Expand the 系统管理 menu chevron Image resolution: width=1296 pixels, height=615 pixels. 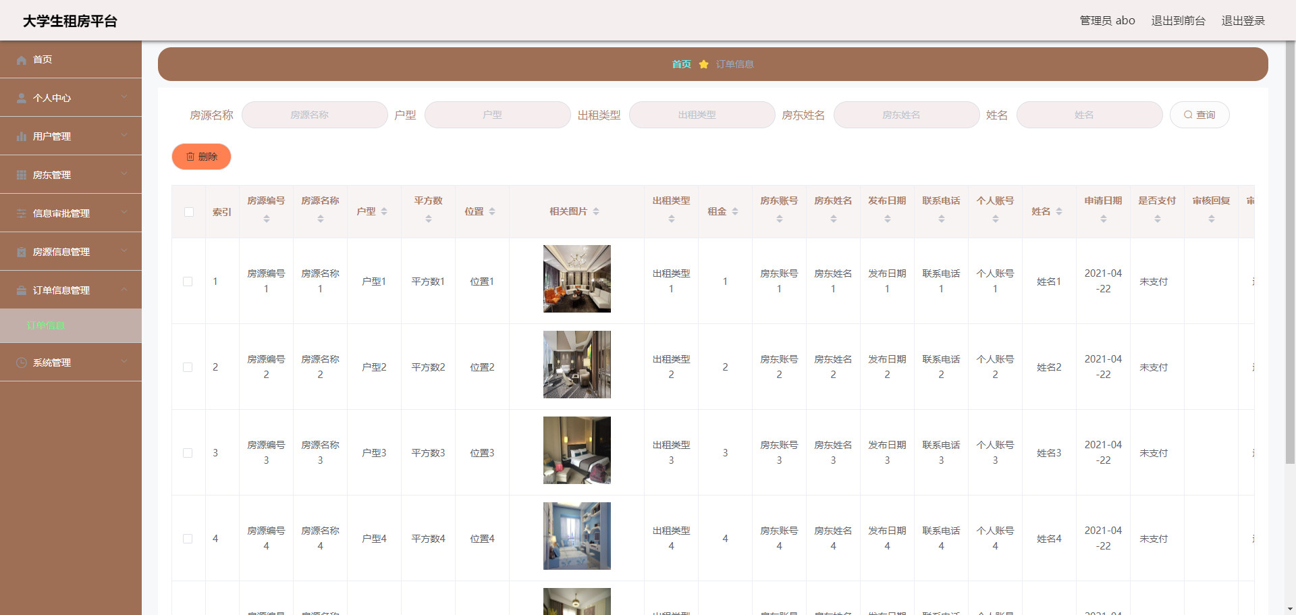(x=124, y=362)
